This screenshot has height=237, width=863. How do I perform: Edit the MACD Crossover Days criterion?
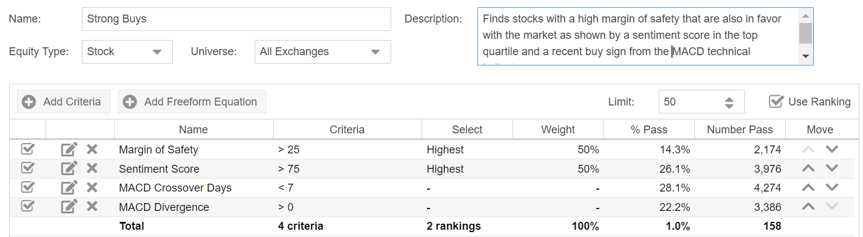69,188
